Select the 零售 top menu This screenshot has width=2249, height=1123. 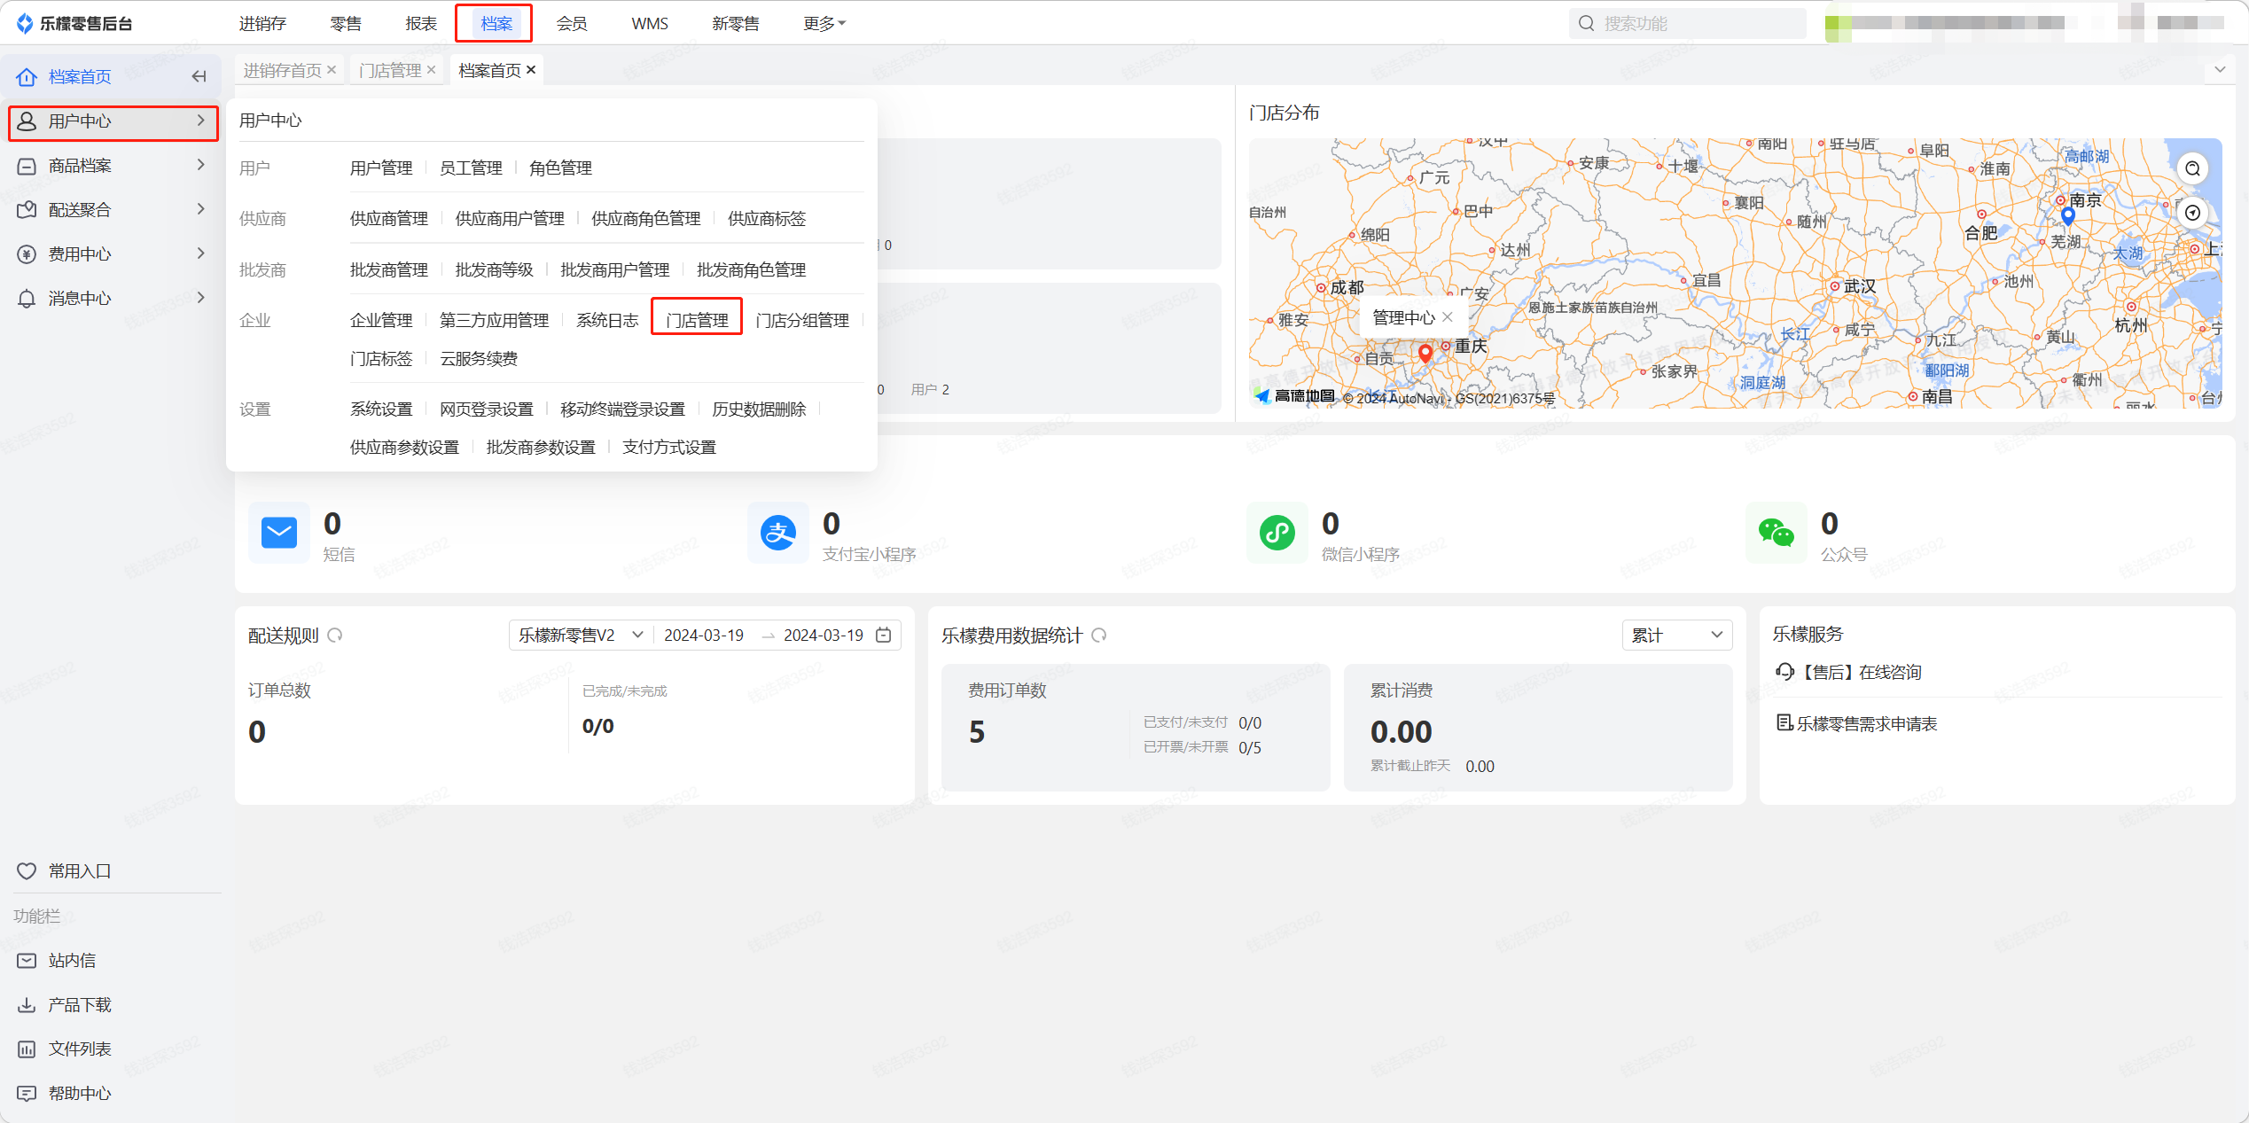(x=346, y=24)
